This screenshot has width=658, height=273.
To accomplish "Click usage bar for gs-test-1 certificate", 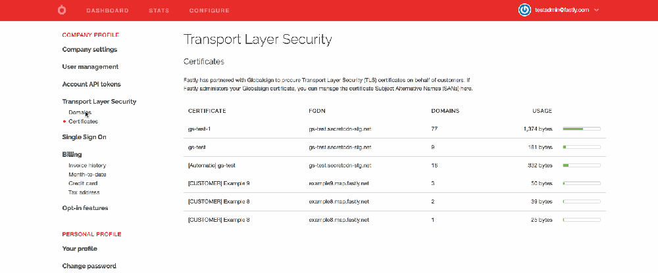I will pyautogui.click(x=581, y=129).
